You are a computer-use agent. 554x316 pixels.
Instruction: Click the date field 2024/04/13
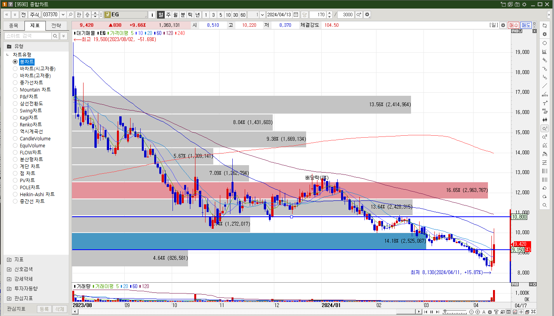tap(279, 15)
